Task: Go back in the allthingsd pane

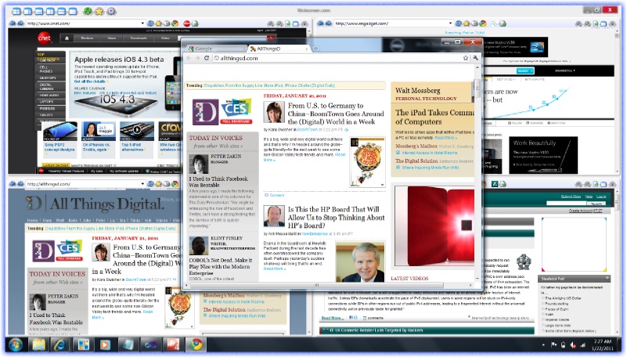Action: (x=13, y=184)
